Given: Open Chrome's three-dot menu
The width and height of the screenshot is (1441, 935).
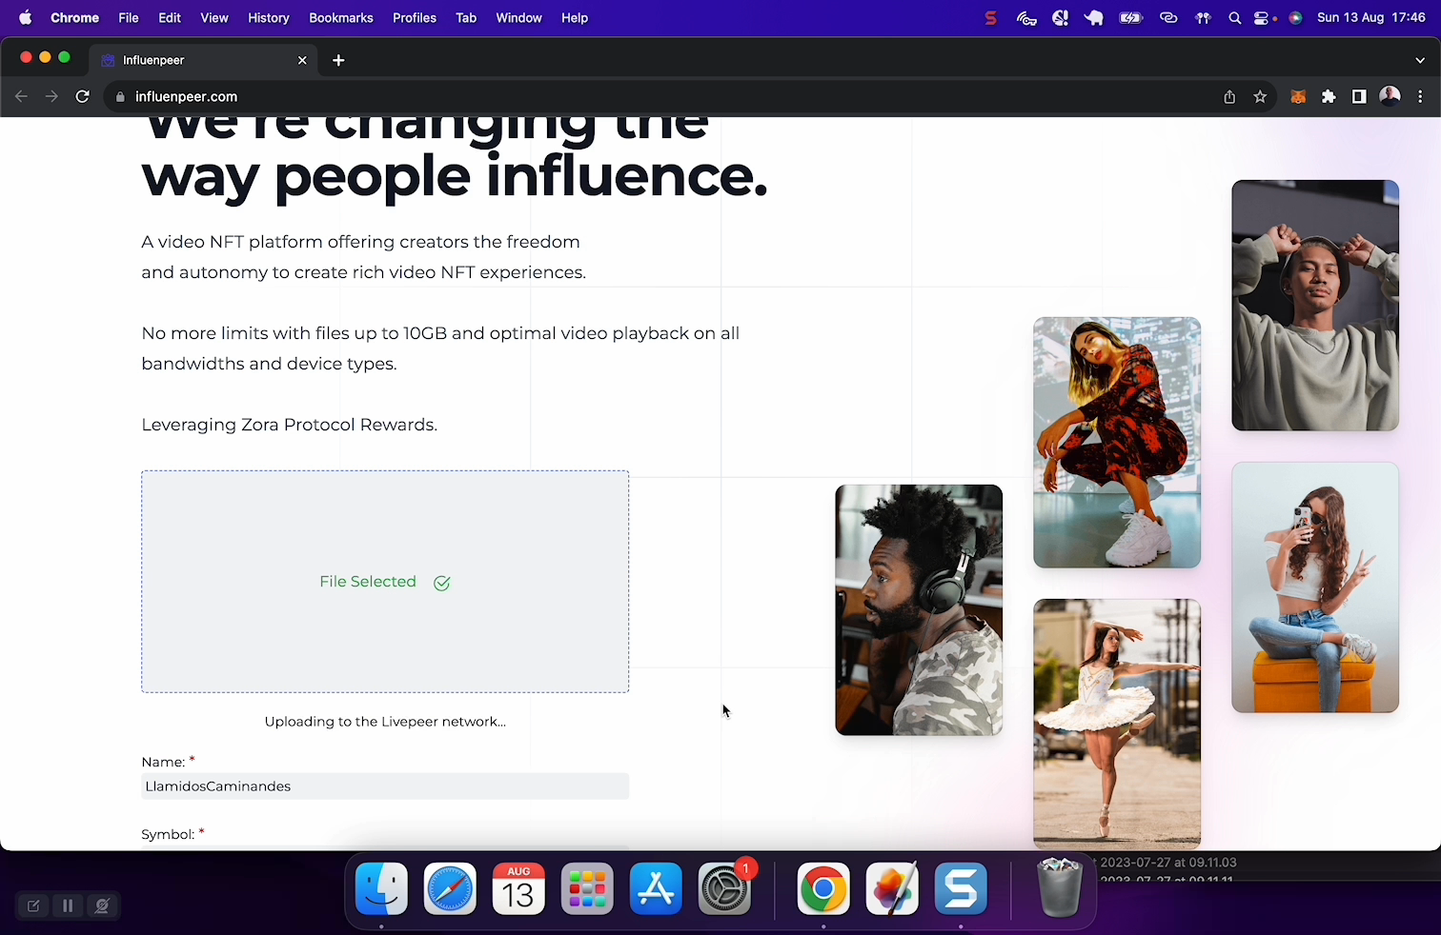Looking at the screenshot, I should [1420, 96].
